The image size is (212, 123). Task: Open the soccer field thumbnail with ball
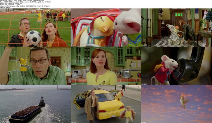[x=35, y=28]
